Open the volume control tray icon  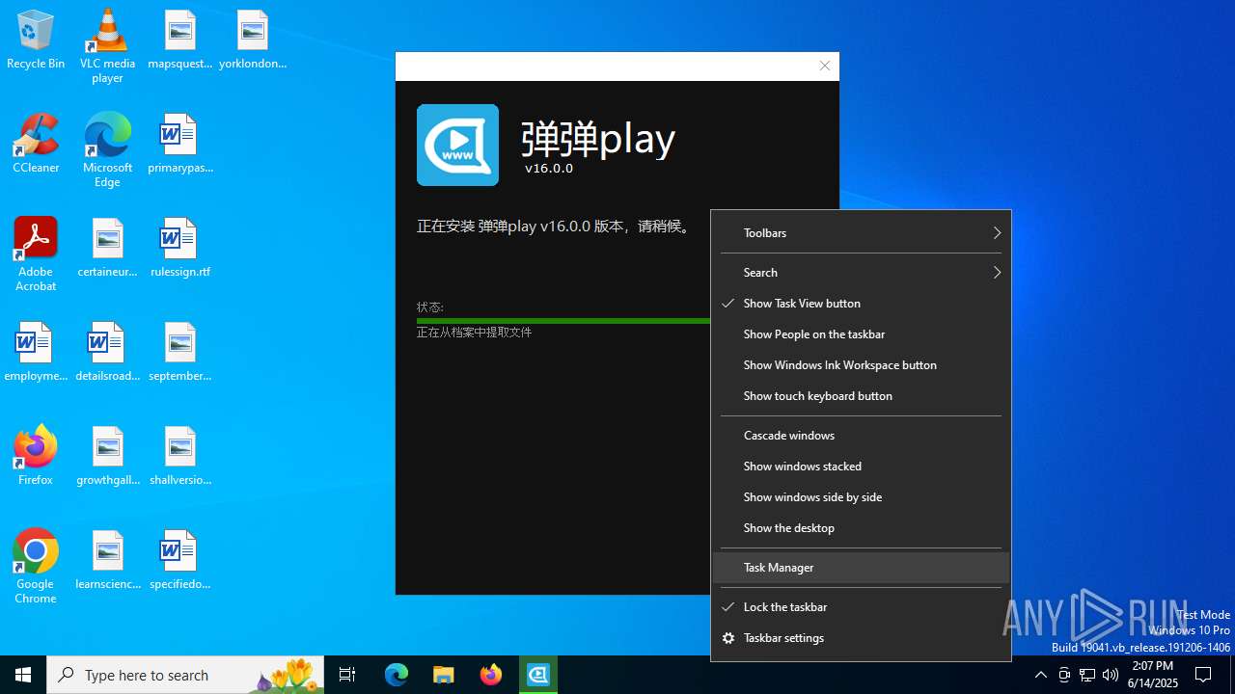tap(1111, 675)
